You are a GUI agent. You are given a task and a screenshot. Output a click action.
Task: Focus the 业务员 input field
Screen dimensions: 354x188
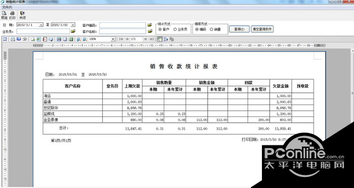[43, 31]
